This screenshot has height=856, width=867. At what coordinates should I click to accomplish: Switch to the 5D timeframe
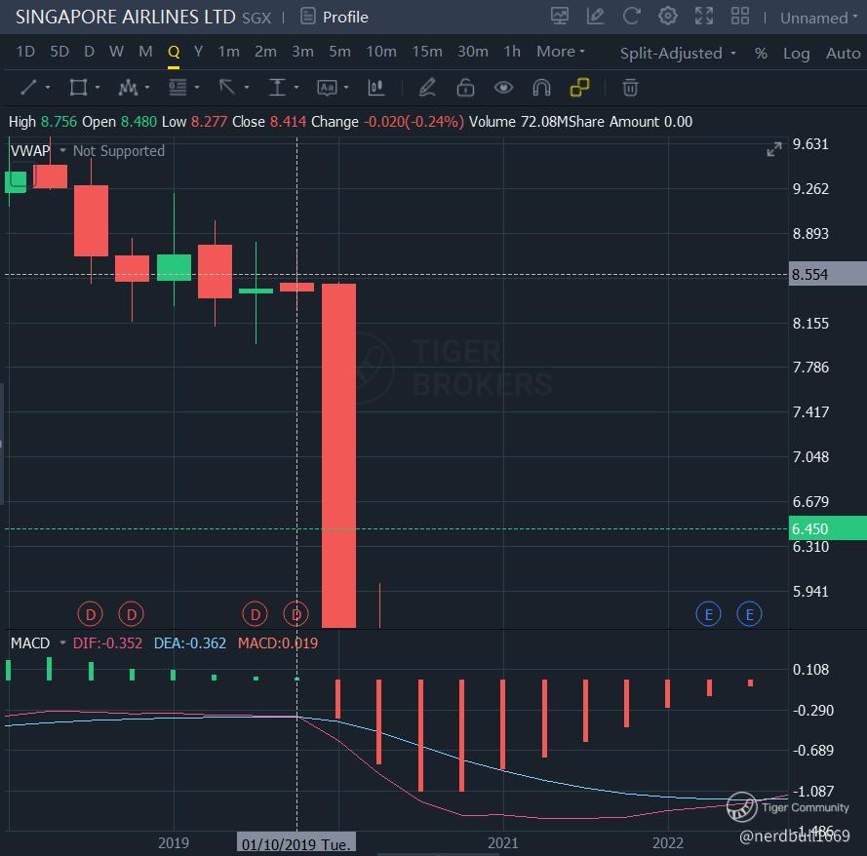[x=59, y=52]
